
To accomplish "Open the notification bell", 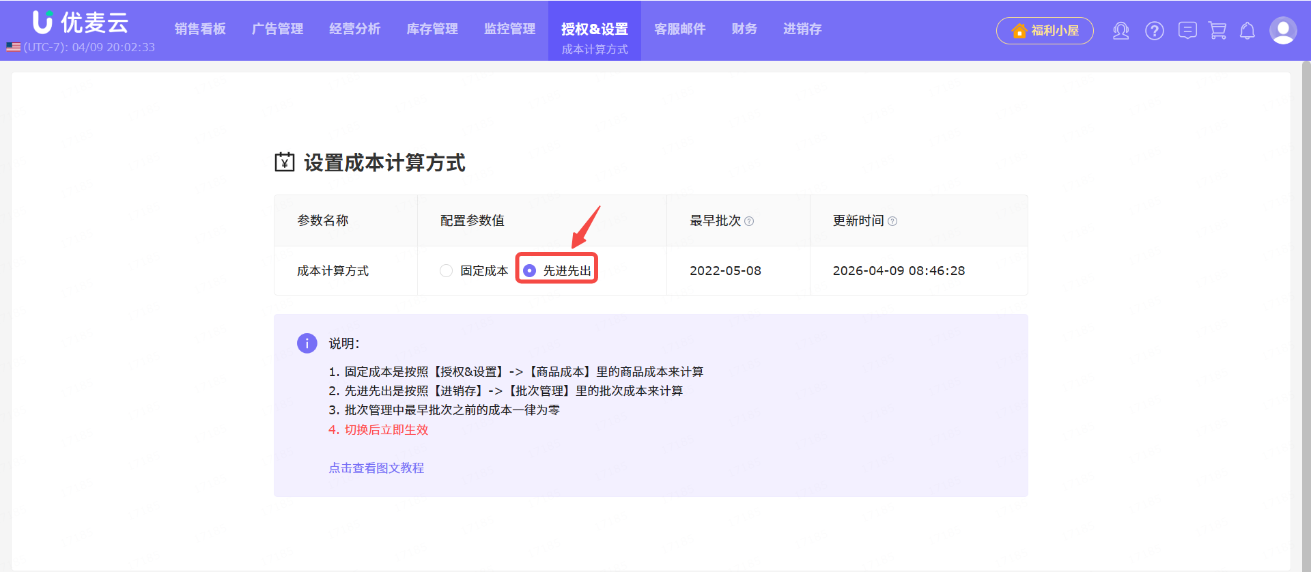I will [1247, 31].
